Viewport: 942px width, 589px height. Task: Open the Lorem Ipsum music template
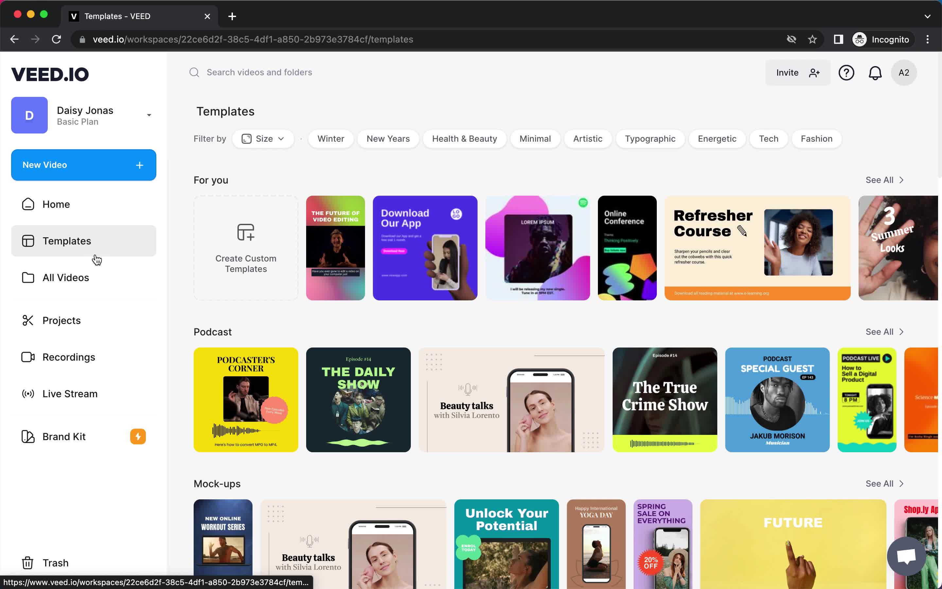(x=538, y=248)
